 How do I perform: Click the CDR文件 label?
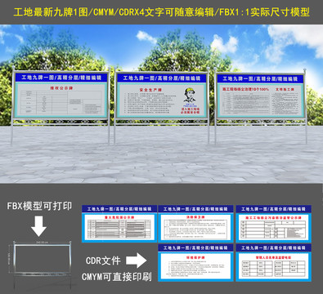click(x=103, y=261)
